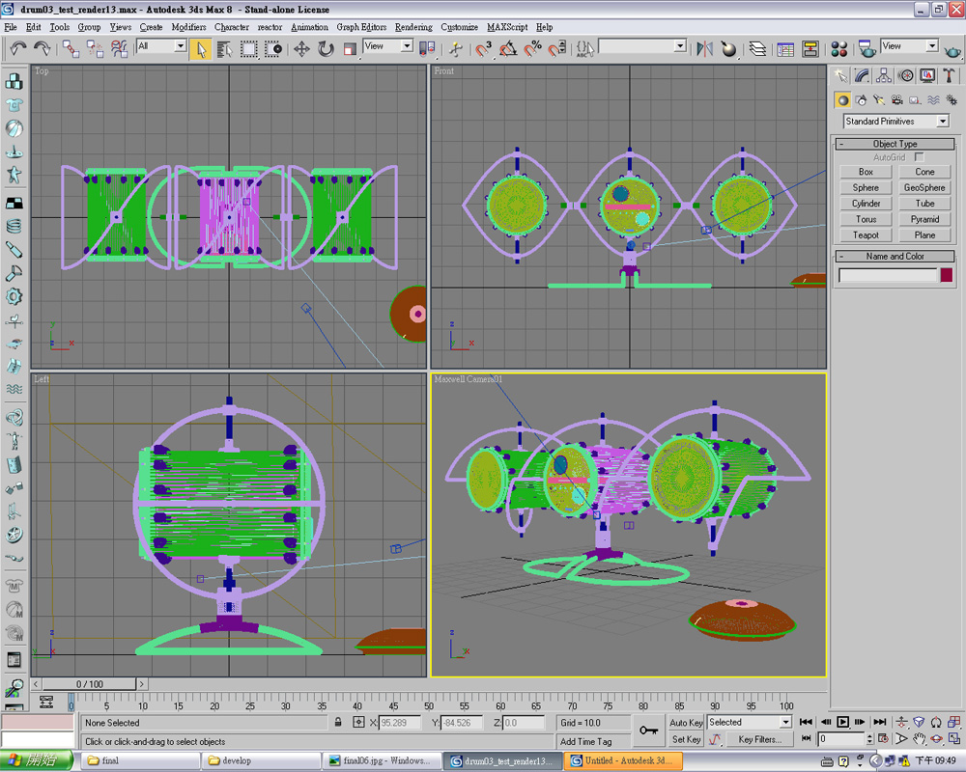Choose the Select and Scale tool

click(x=350, y=48)
